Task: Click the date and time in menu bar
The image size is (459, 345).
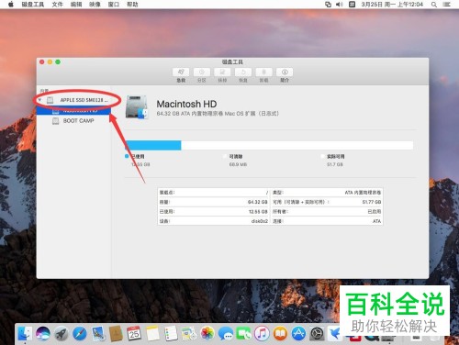Action: (392, 5)
